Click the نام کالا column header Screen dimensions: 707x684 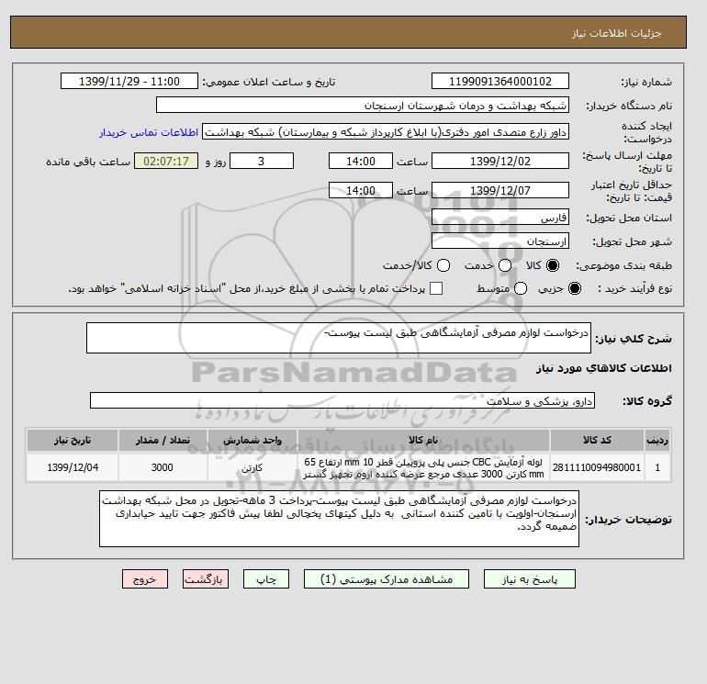pyautogui.click(x=423, y=440)
